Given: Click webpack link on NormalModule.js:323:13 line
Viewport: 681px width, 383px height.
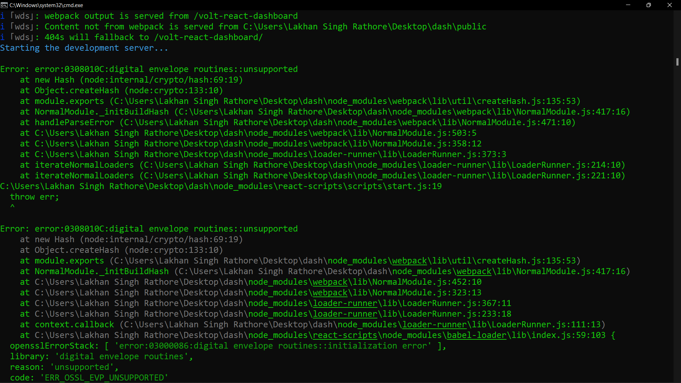Looking at the screenshot, I should click(330, 293).
